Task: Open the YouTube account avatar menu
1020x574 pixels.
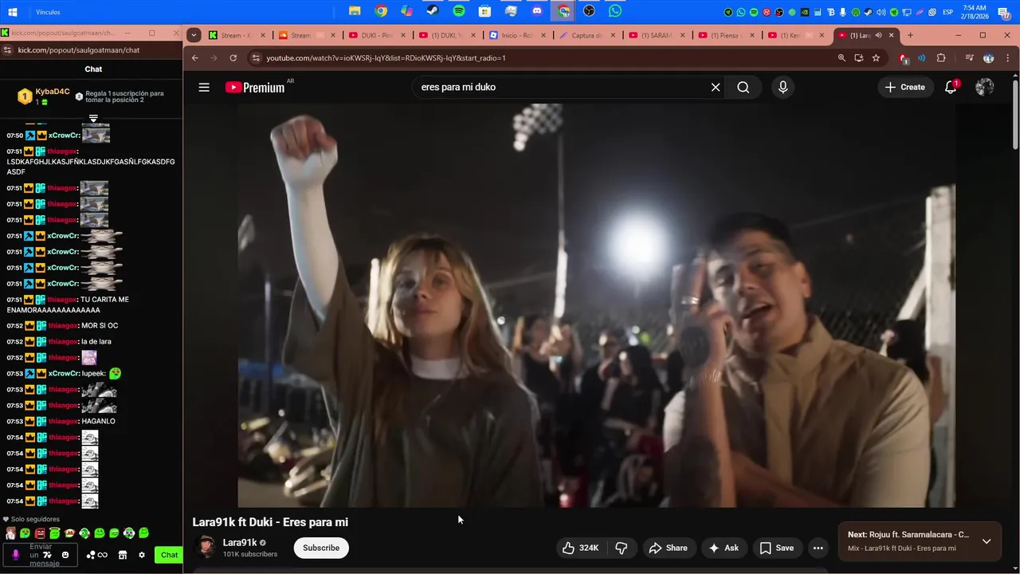Action: pyautogui.click(x=985, y=87)
